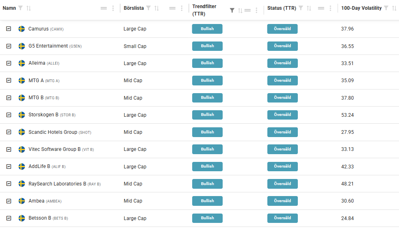
Task: Open chart icon for Ambea row
Action: 9,201
